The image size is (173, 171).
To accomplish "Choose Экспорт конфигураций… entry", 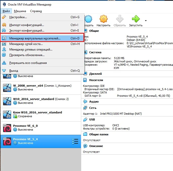I will [42, 31].
